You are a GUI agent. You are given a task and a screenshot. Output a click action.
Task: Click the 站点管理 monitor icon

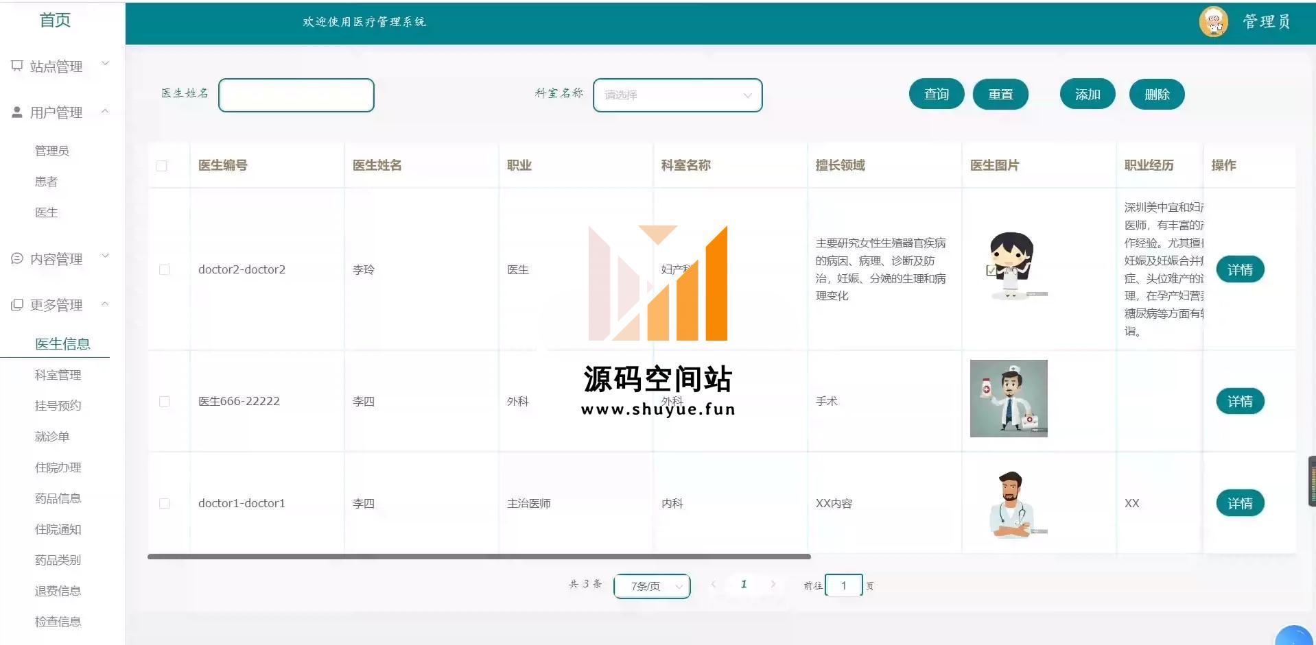point(17,66)
